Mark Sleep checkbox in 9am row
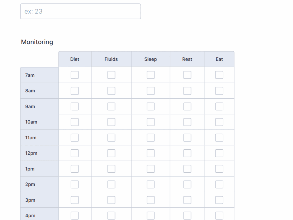The height and width of the screenshot is (220, 293). tap(150, 106)
